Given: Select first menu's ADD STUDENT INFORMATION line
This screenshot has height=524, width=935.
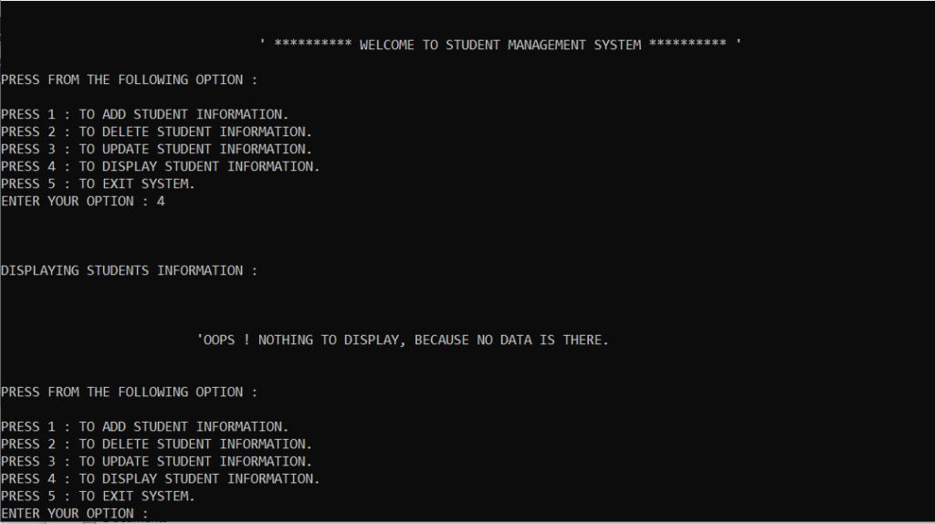Looking at the screenshot, I should (144, 114).
